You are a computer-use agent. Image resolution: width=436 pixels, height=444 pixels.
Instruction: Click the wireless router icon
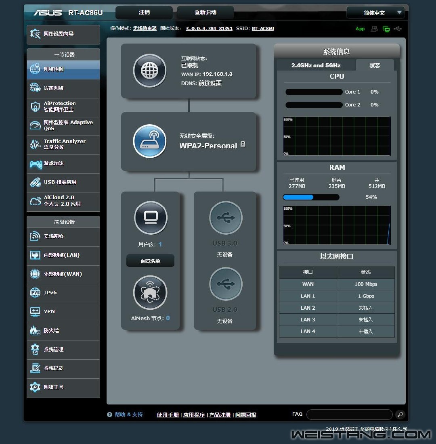150,141
